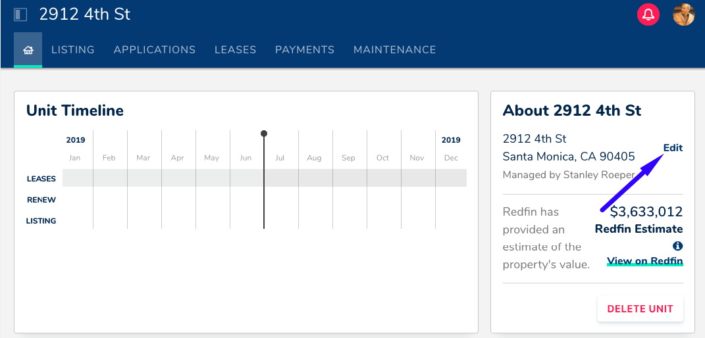
Task: Open the View on Redfin link
Action: pos(644,261)
